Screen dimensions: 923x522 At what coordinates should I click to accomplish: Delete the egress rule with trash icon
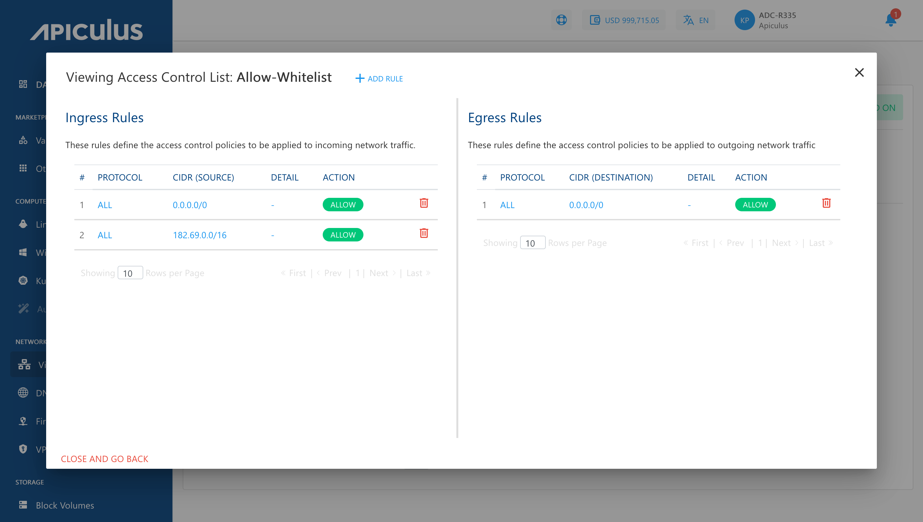click(827, 203)
